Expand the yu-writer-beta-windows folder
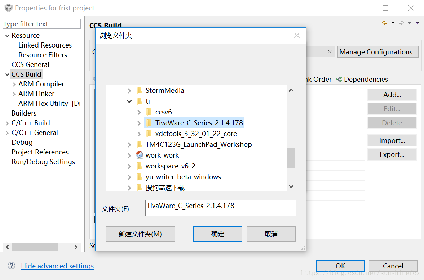The height and width of the screenshot is (280, 424). click(x=129, y=177)
